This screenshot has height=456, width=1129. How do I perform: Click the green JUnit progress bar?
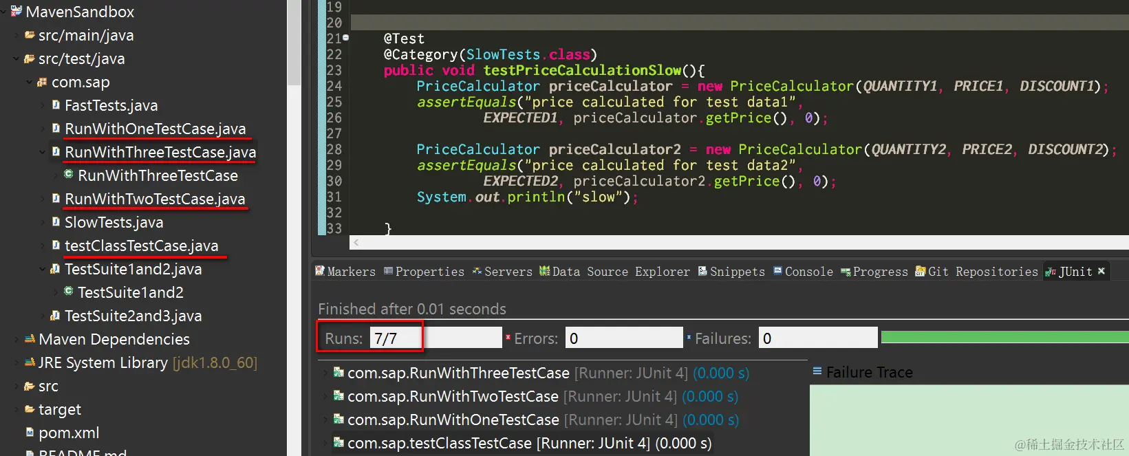1004,337
